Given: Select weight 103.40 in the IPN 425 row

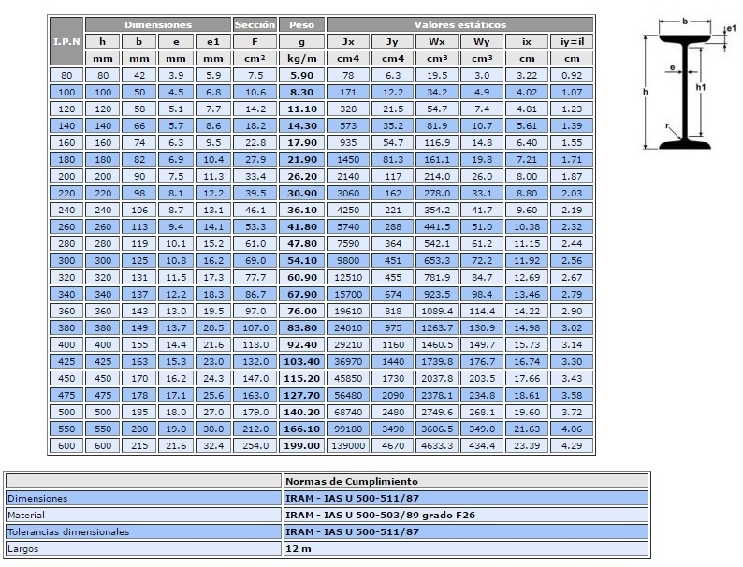Looking at the screenshot, I should coord(301,361).
